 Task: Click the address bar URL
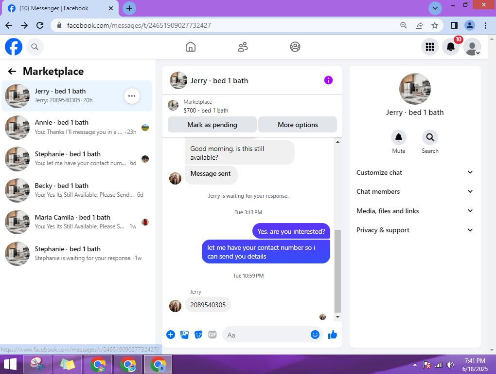139,25
